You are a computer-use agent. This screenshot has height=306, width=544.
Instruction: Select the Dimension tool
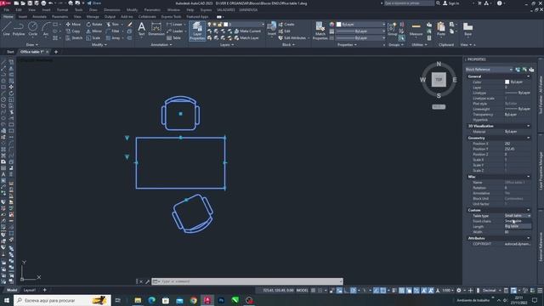click(156, 29)
